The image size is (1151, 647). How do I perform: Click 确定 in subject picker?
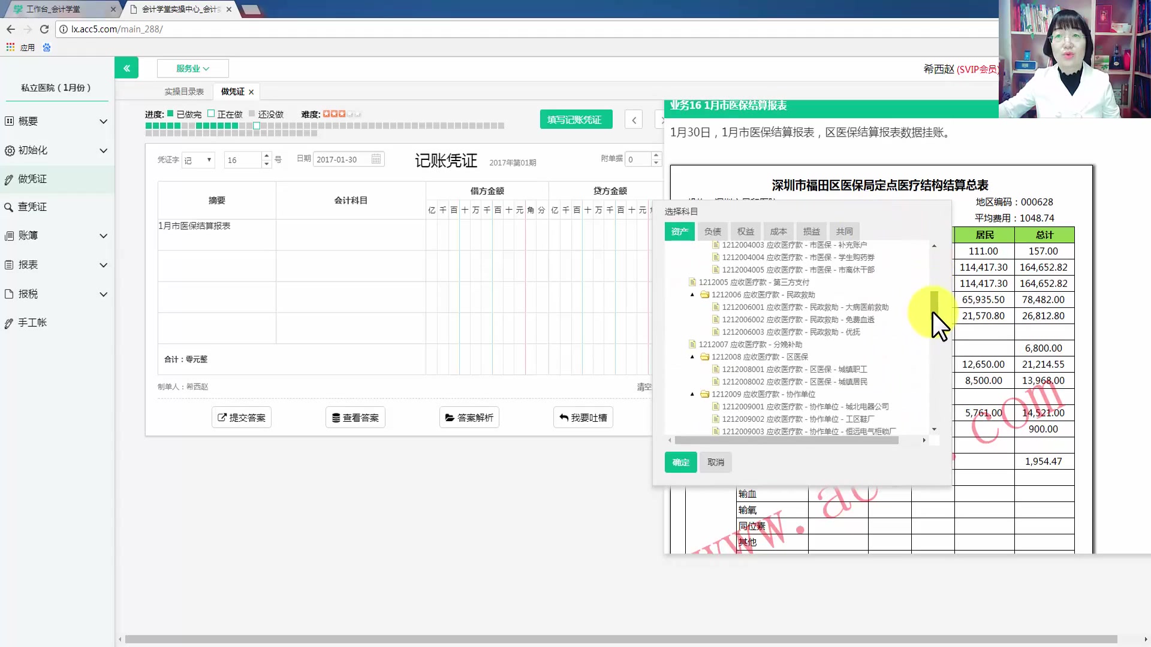[x=680, y=462]
